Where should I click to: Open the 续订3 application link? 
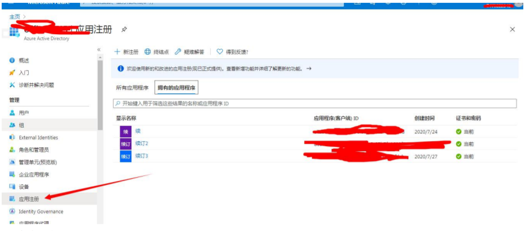(x=142, y=156)
